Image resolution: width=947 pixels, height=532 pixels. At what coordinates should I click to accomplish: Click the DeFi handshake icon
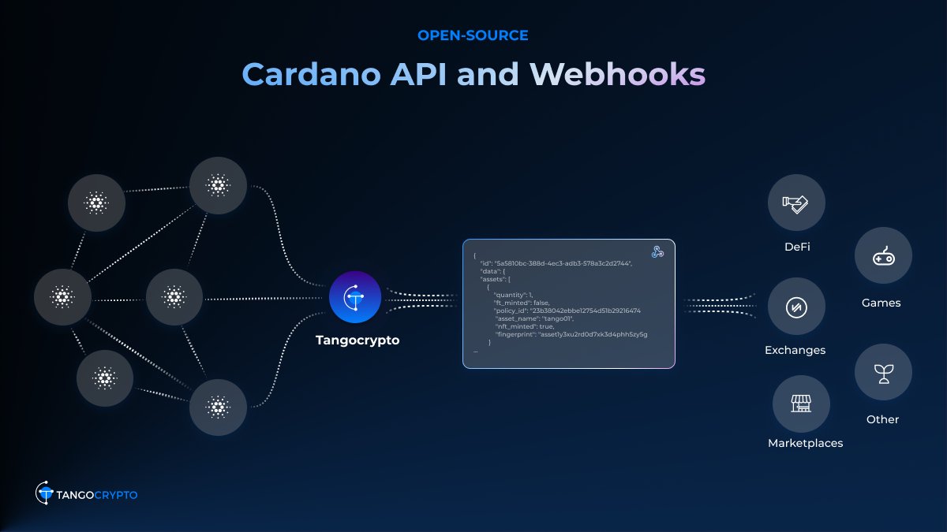(796, 203)
